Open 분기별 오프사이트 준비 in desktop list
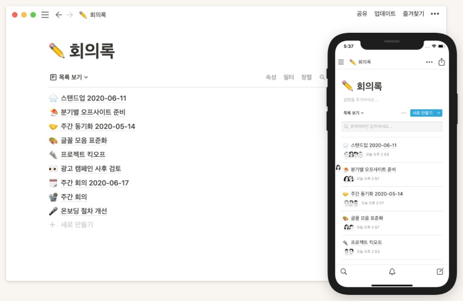 [x=93, y=112]
